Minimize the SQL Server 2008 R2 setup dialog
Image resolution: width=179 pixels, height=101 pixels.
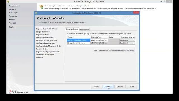point(128,13)
